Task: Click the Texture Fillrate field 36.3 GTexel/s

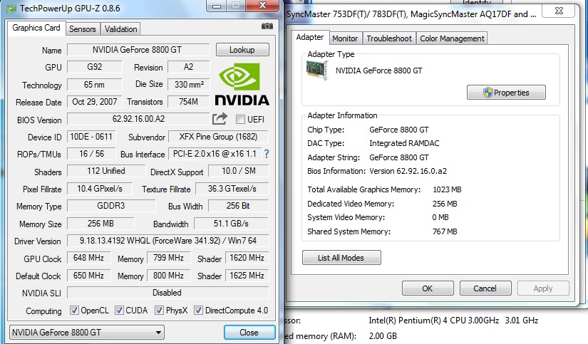Action: (x=232, y=189)
